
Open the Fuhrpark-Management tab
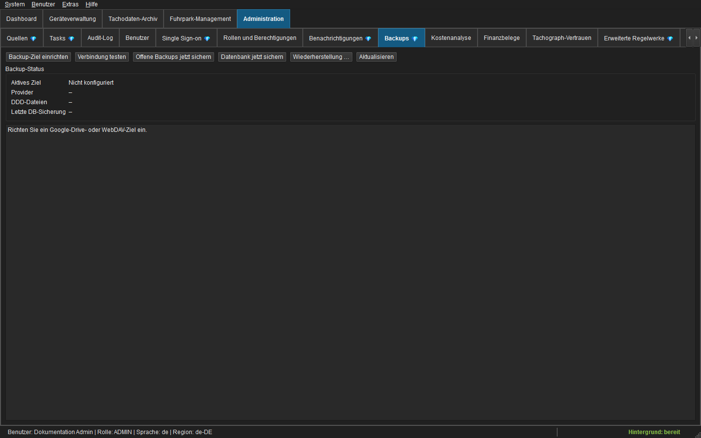point(200,19)
